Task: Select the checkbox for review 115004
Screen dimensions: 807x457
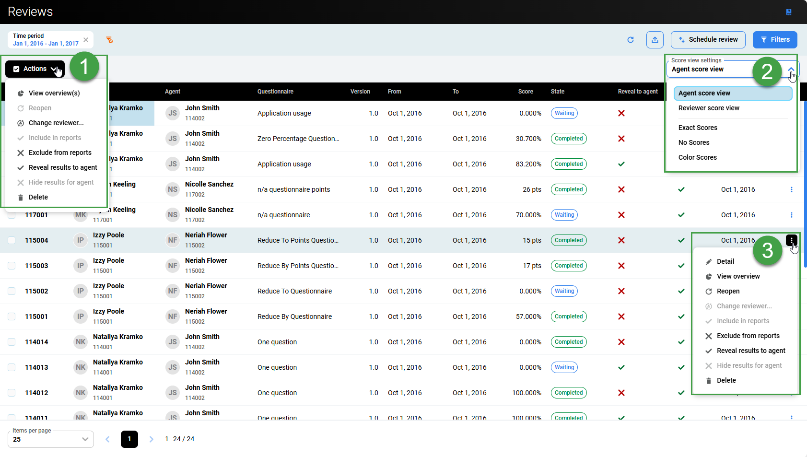Action: pos(12,240)
